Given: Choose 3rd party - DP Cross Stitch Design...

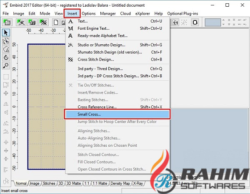Looking at the screenshot, I should tap(117, 76).
